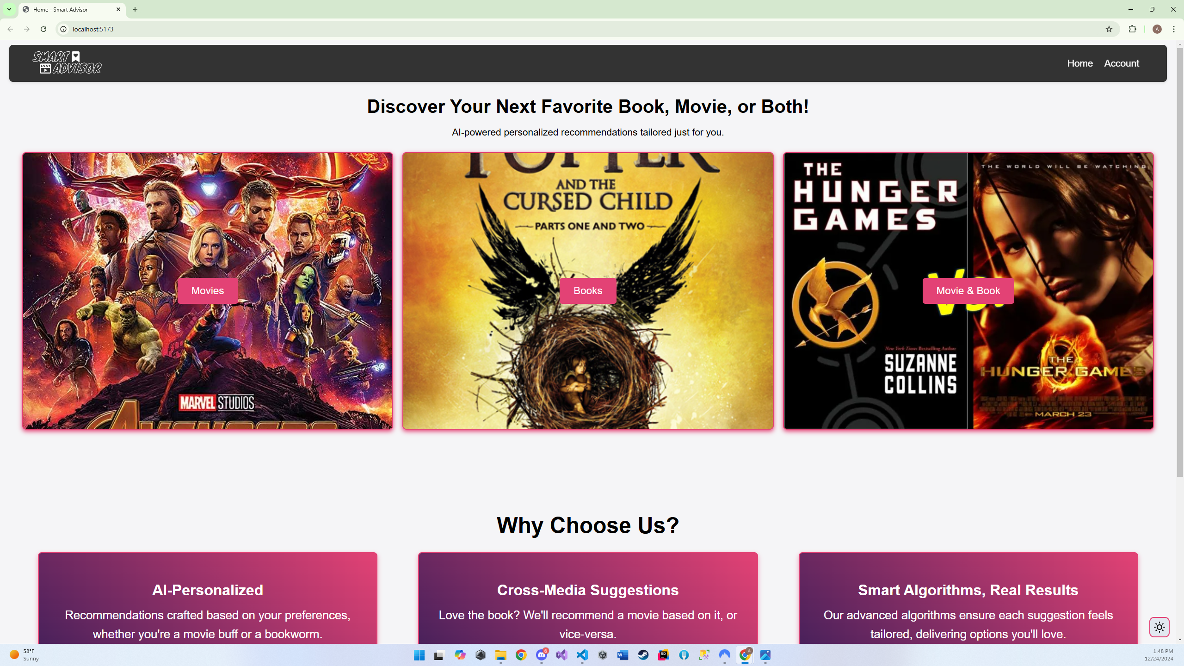The width and height of the screenshot is (1184, 666).
Task: Click the browser bookmark star icon
Action: tap(1109, 29)
